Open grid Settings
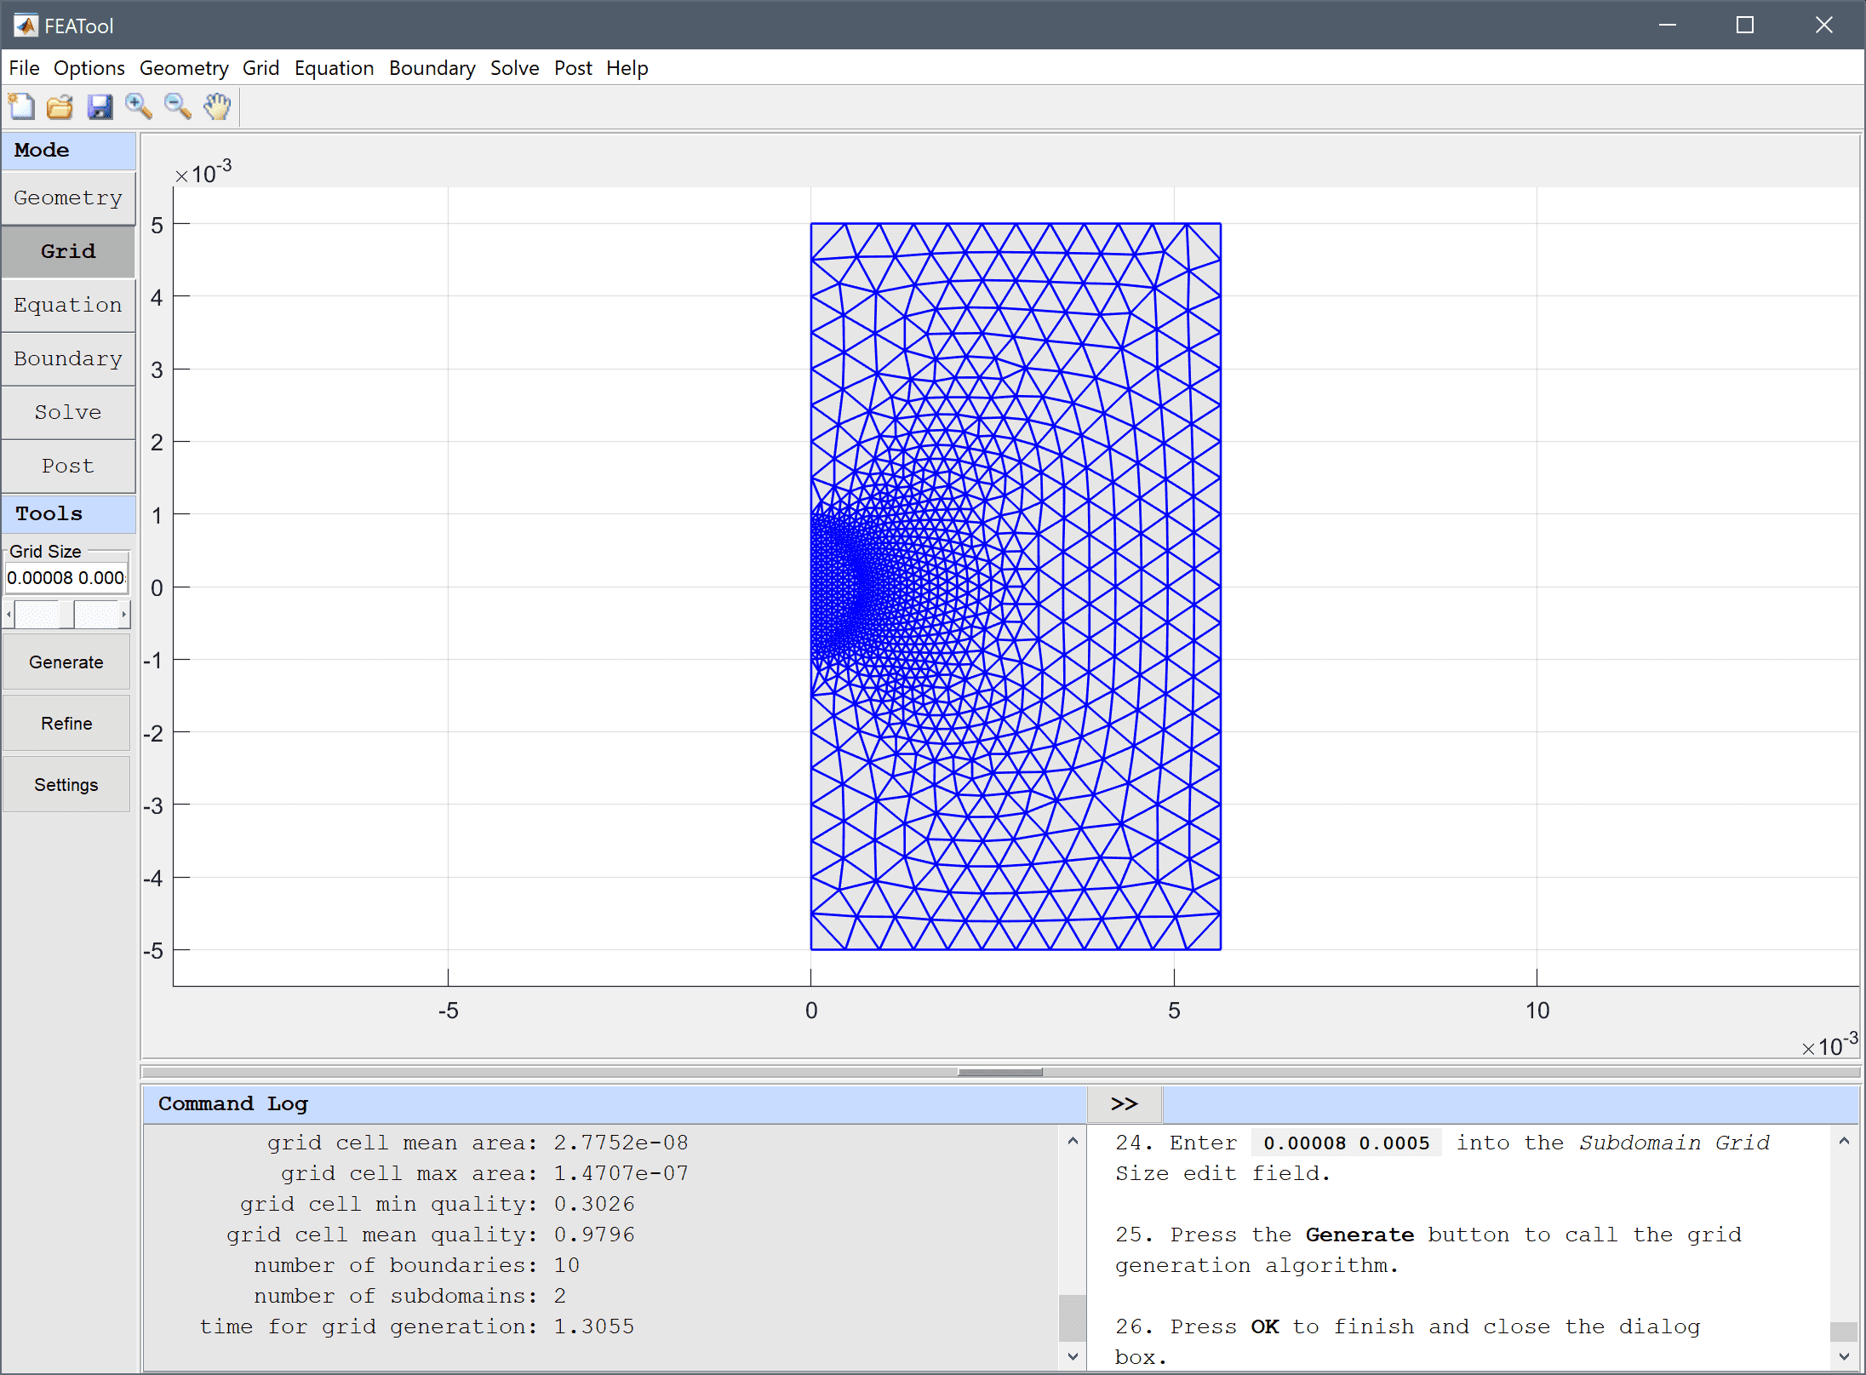This screenshot has width=1866, height=1375. coord(66,785)
